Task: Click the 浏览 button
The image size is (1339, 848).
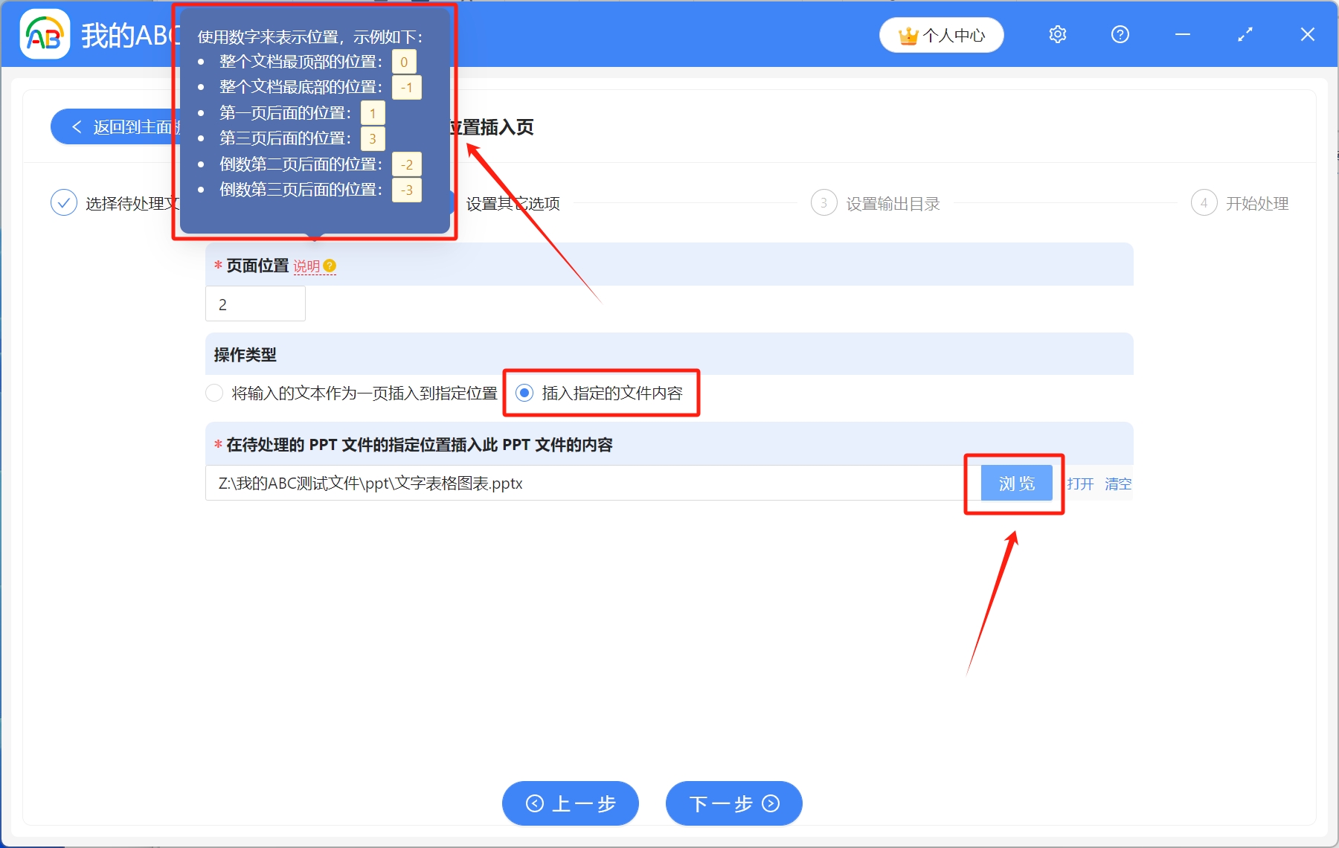Action: 1016,483
